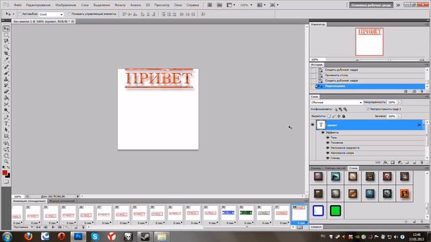The image size is (431, 242).
Task: Select the Move tool in the toolbox
Action: (6, 28)
